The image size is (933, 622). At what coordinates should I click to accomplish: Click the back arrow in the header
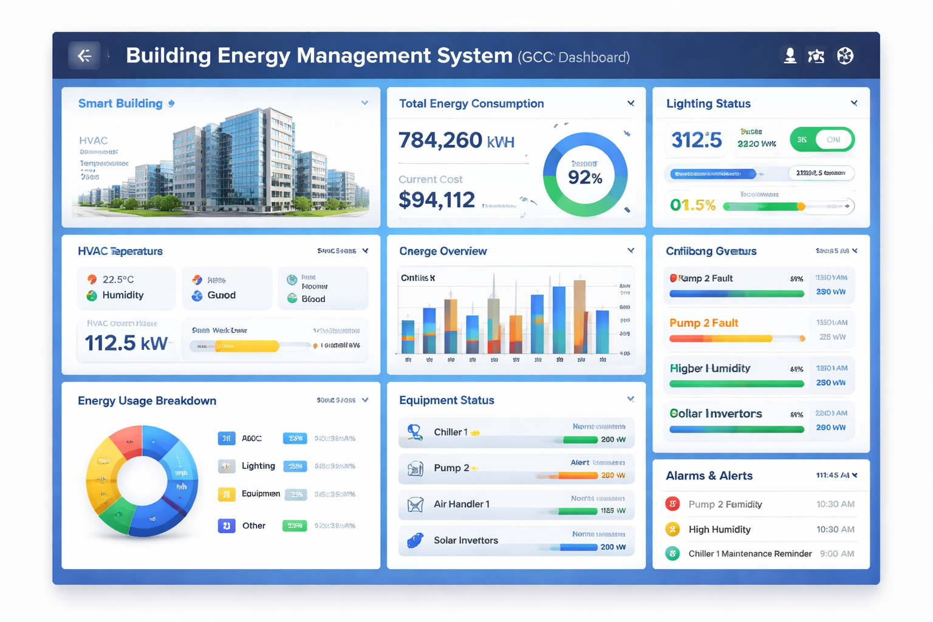tap(84, 55)
